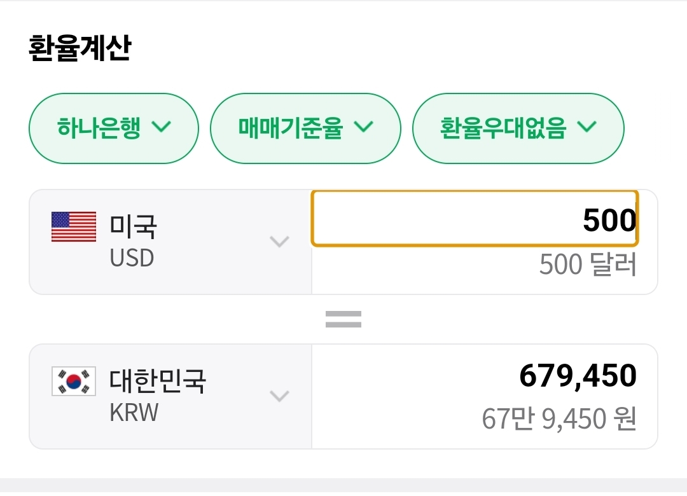Open the 환율우대없음 preferential rate dropdown

click(518, 128)
